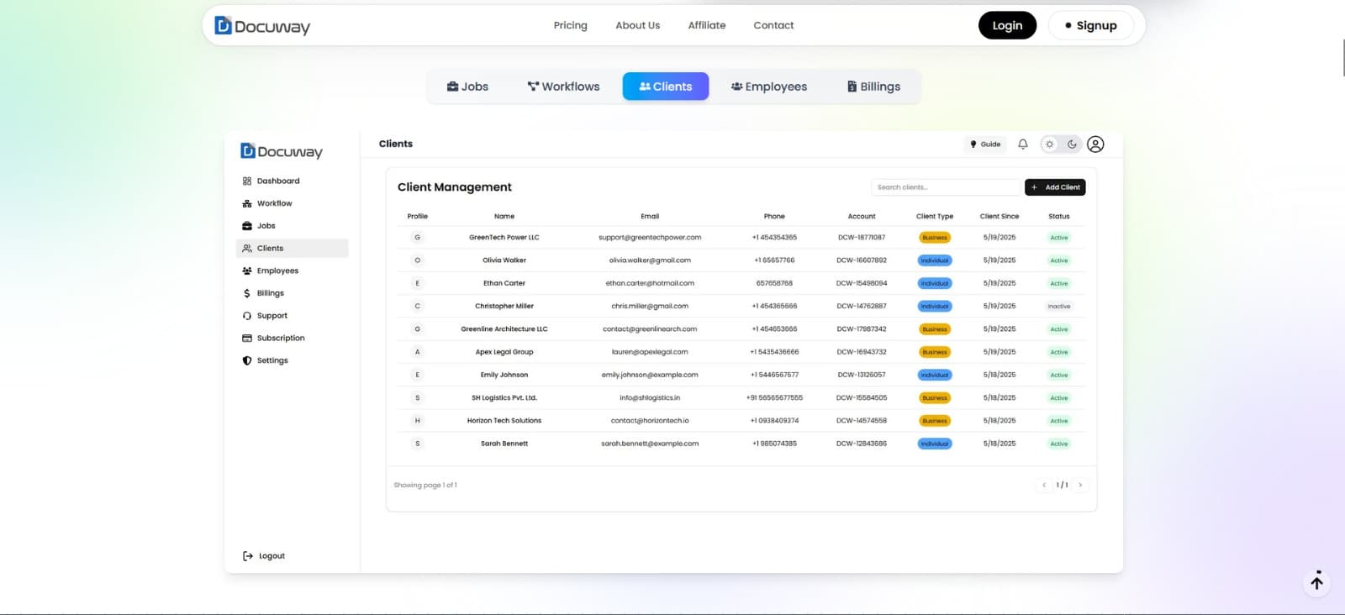Open Workflow in the sidebar
Image resolution: width=1345 pixels, height=615 pixels.
tap(292, 203)
